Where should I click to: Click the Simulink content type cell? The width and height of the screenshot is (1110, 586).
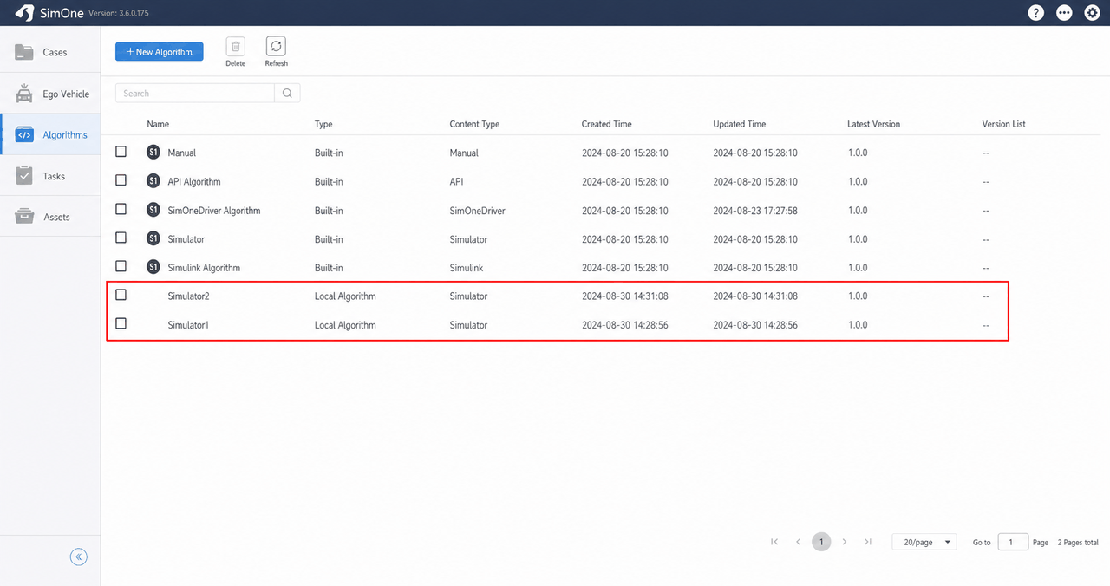tap(467, 267)
